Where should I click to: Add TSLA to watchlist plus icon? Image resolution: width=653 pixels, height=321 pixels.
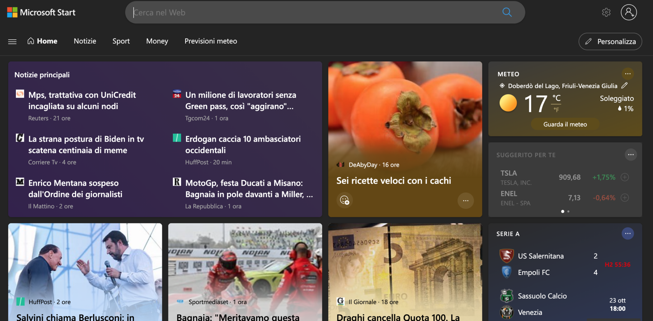(x=625, y=177)
